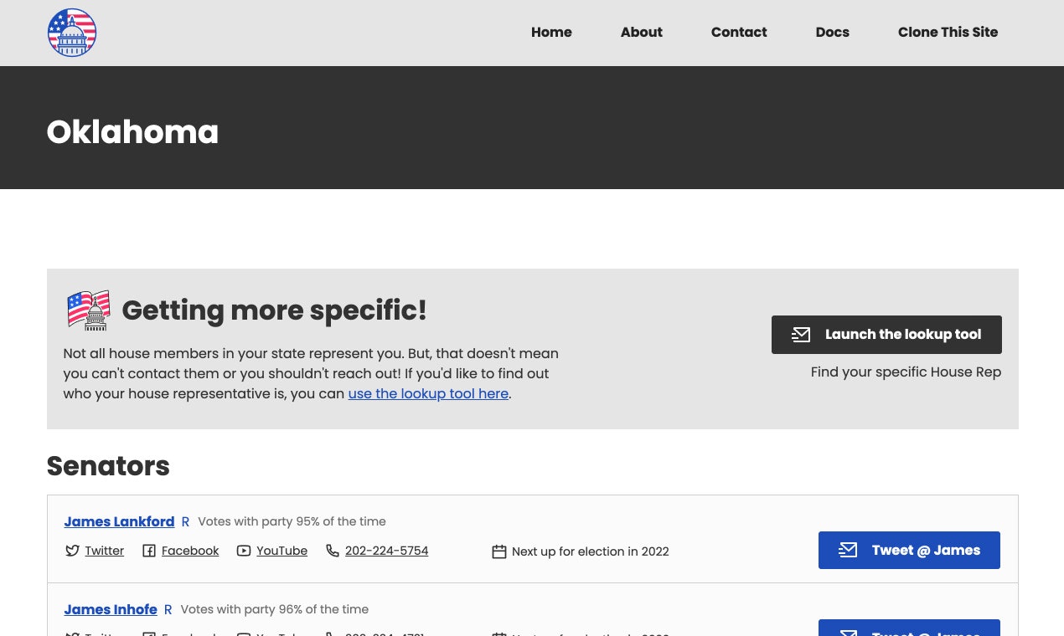
Task: Call 202-224-5754 via the phone link
Action: click(x=386, y=551)
